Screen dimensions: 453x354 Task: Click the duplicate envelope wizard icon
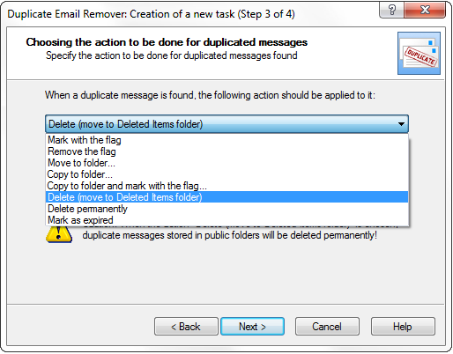[x=419, y=53]
